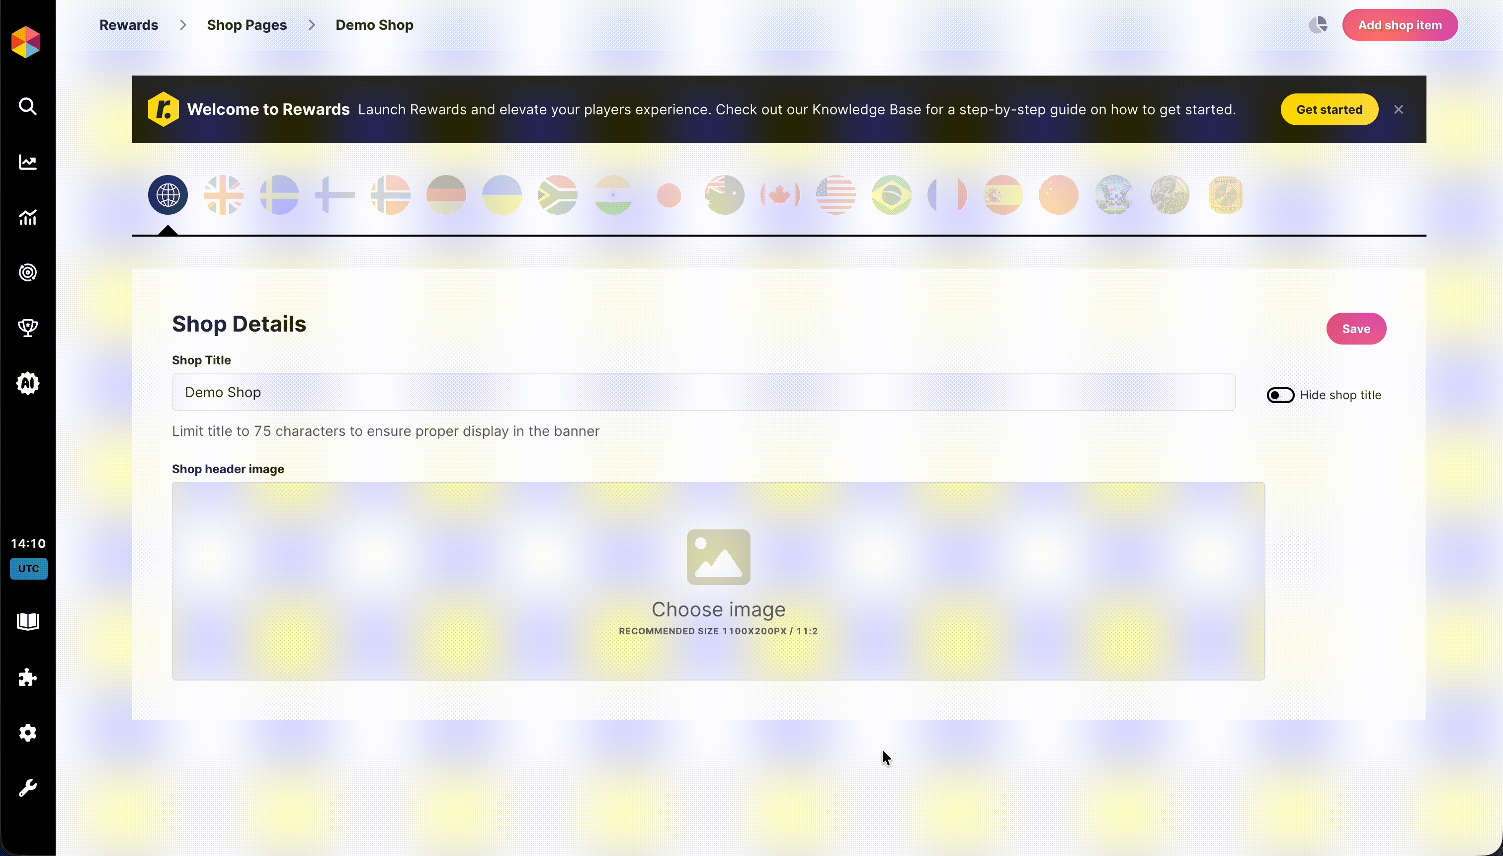The image size is (1503, 856).
Task: Switch to the United Kingdom flag tab
Action: [x=223, y=194]
